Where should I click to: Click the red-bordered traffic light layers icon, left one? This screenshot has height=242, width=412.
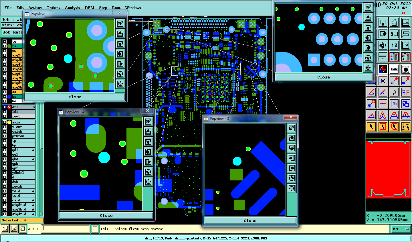point(394,57)
